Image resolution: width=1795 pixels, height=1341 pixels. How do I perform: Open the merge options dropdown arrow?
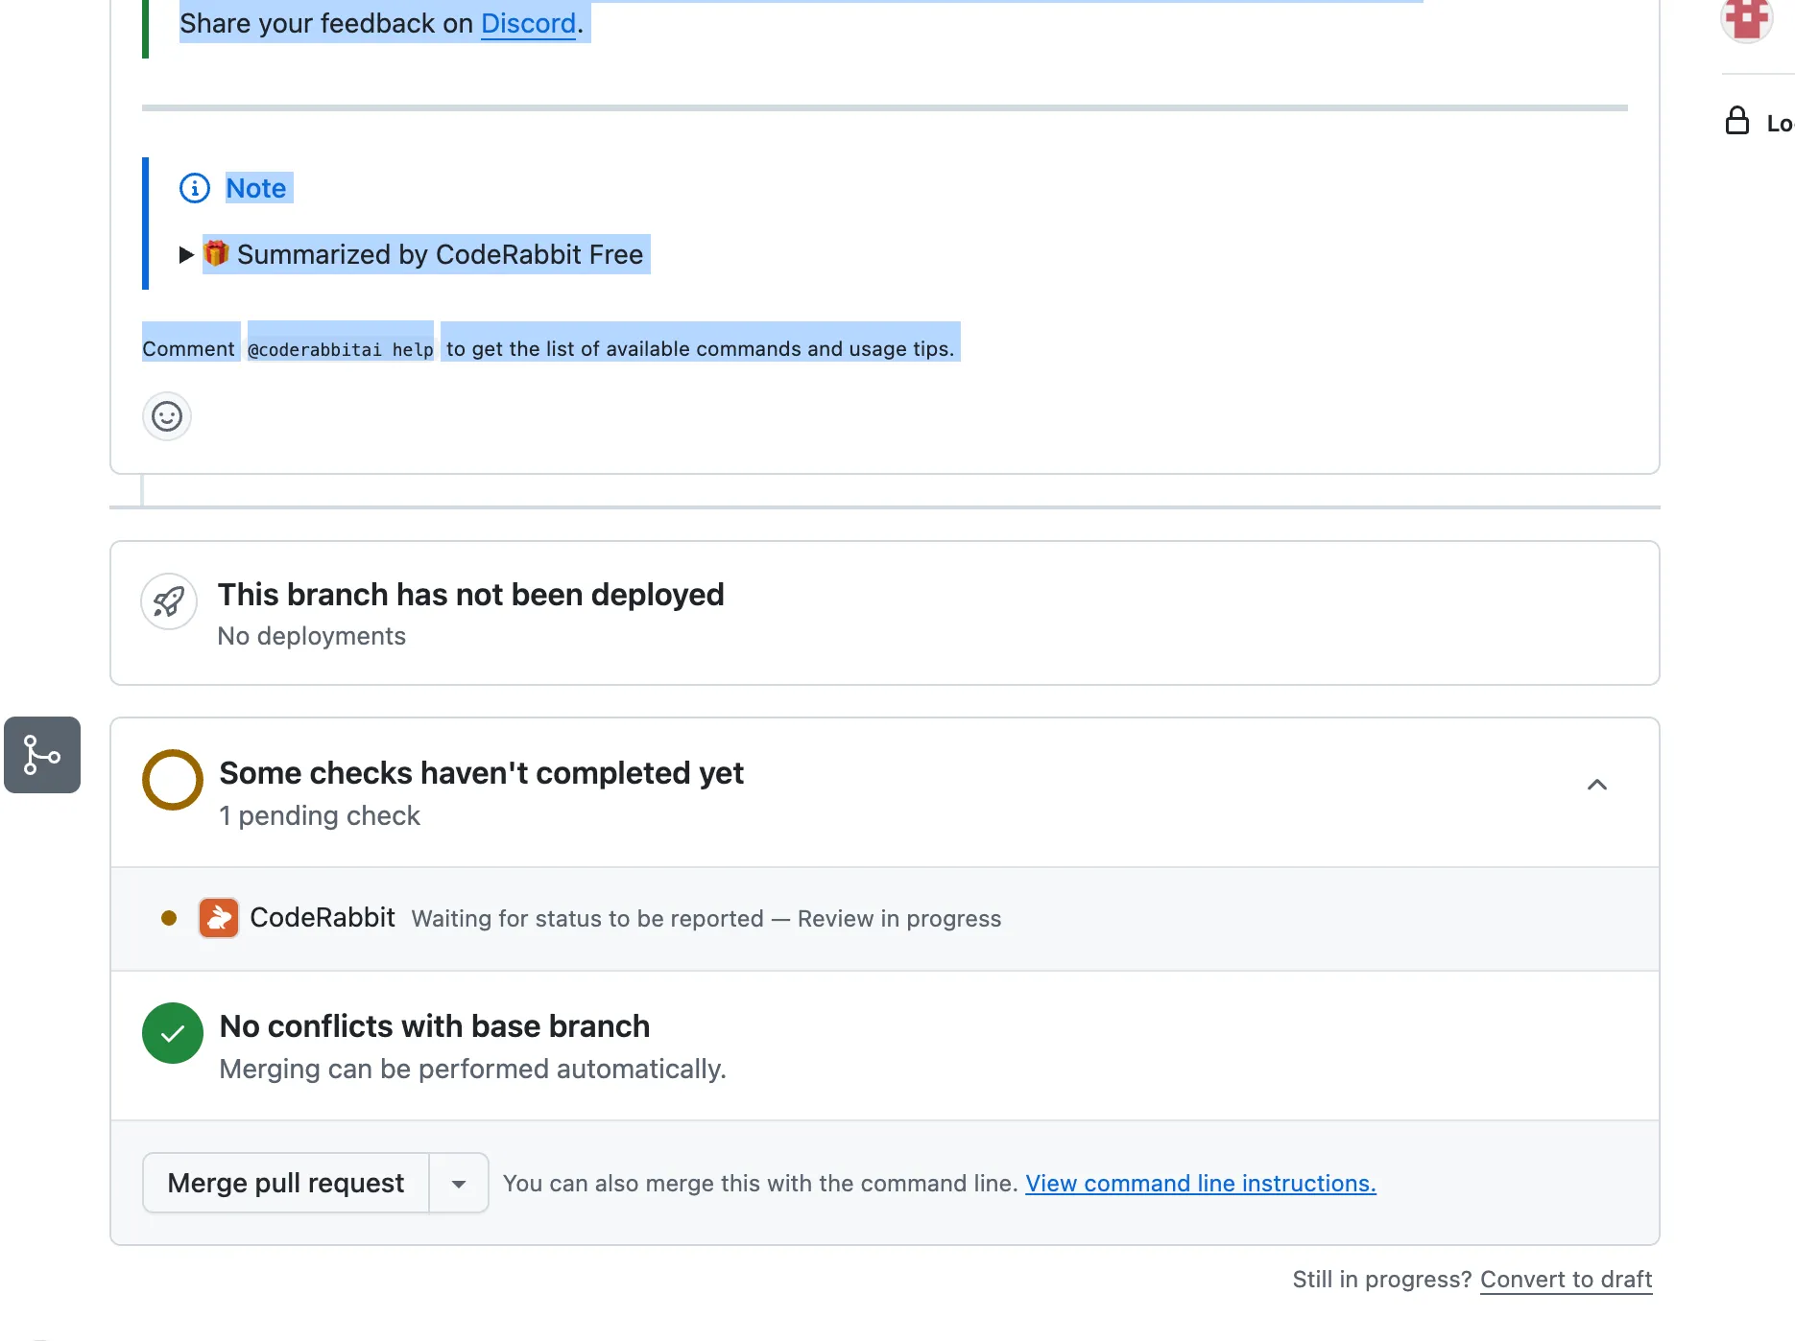pos(458,1183)
